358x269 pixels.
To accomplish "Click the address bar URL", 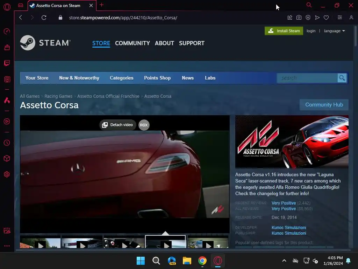I will click(x=123, y=18).
